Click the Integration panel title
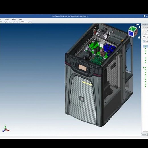This screenshot has height=148, width=148. coord(145,24)
